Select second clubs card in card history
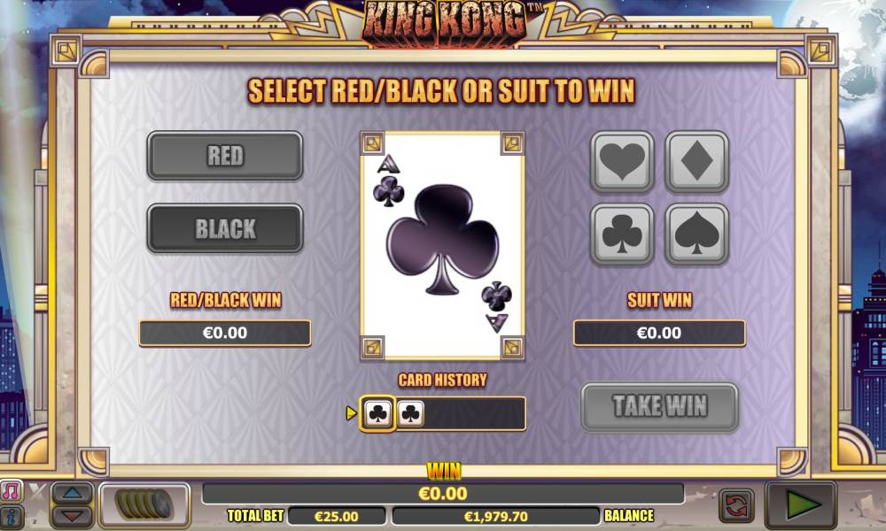Viewport: 886px width, 531px height. coord(410,413)
